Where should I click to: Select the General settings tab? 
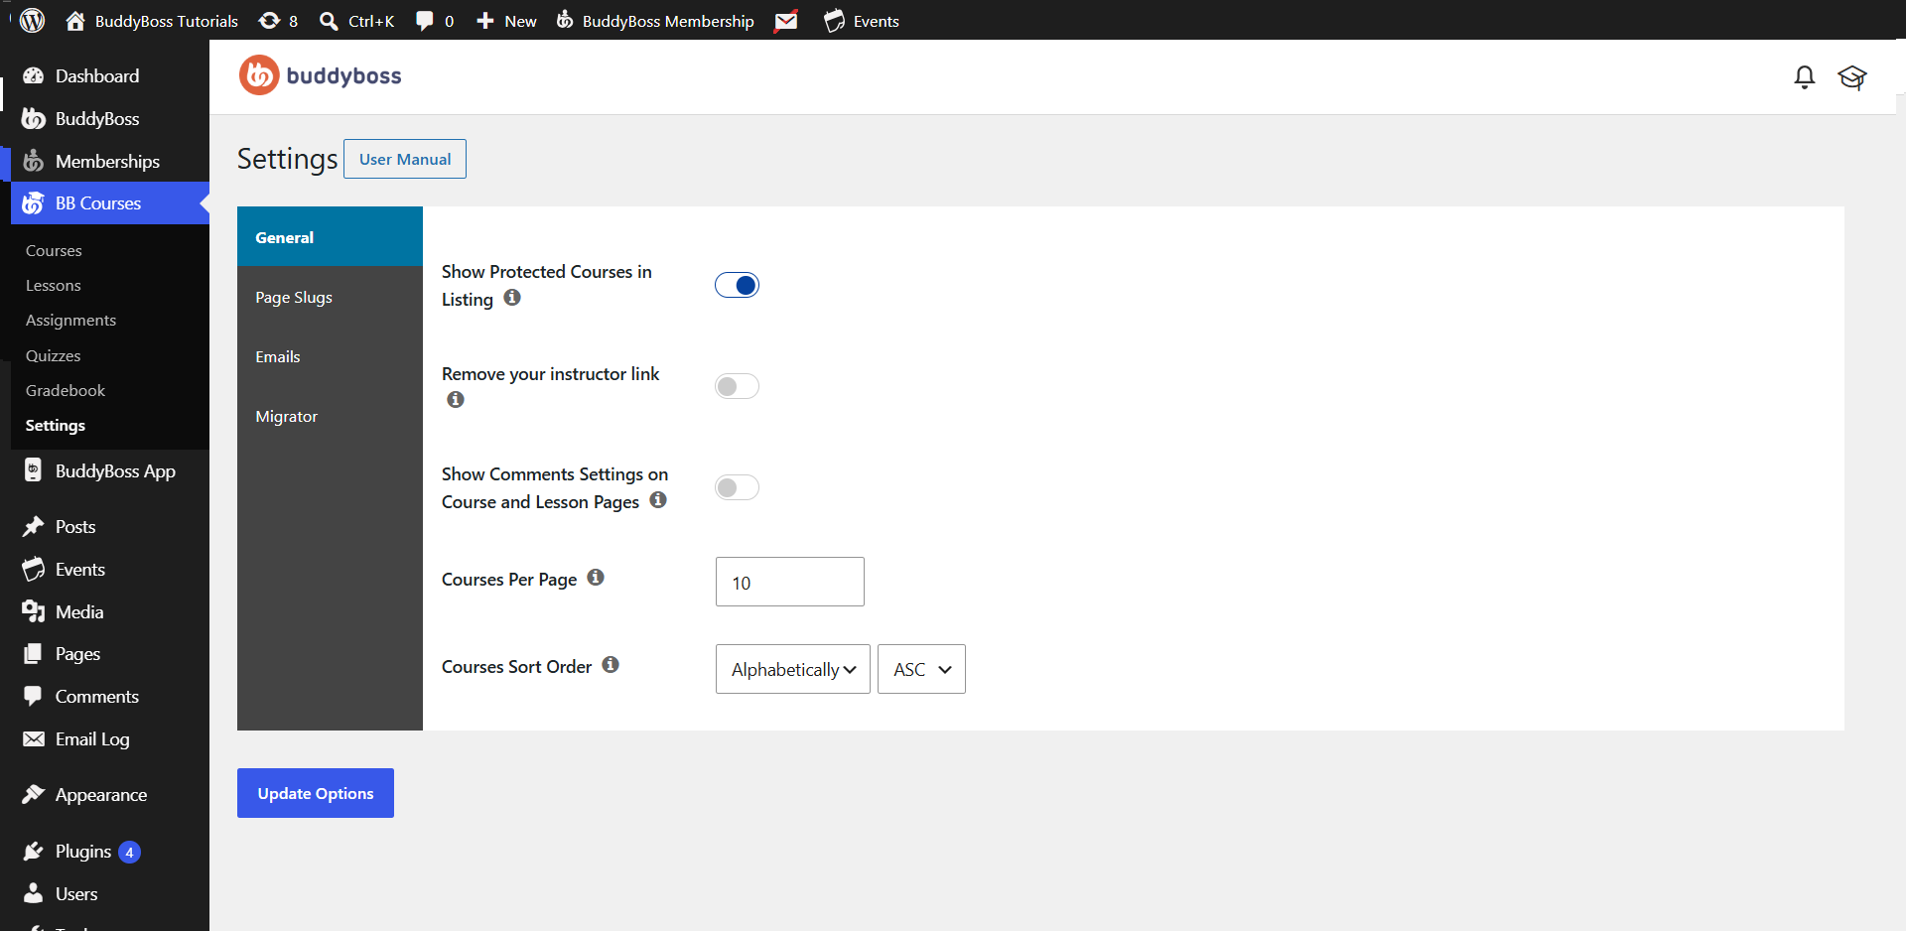pos(330,237)
